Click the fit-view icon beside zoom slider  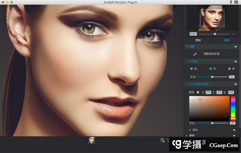233,34
